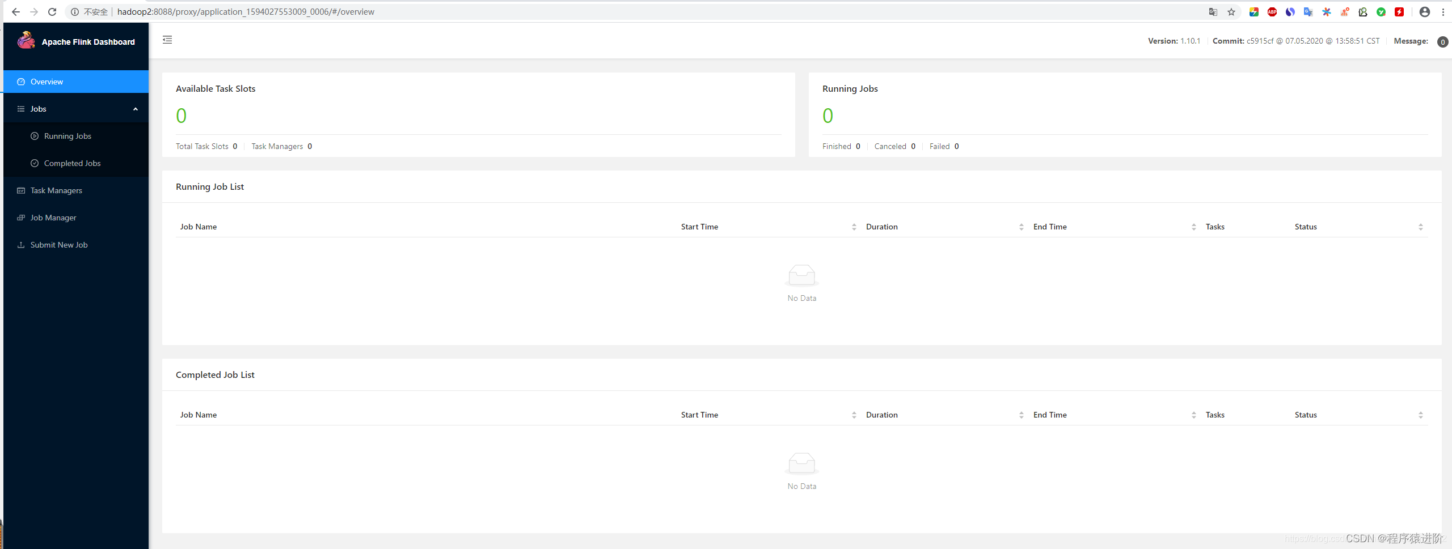Click the AdBlock Plus extension icon
1452x549 pixels.
point(1272,12)
